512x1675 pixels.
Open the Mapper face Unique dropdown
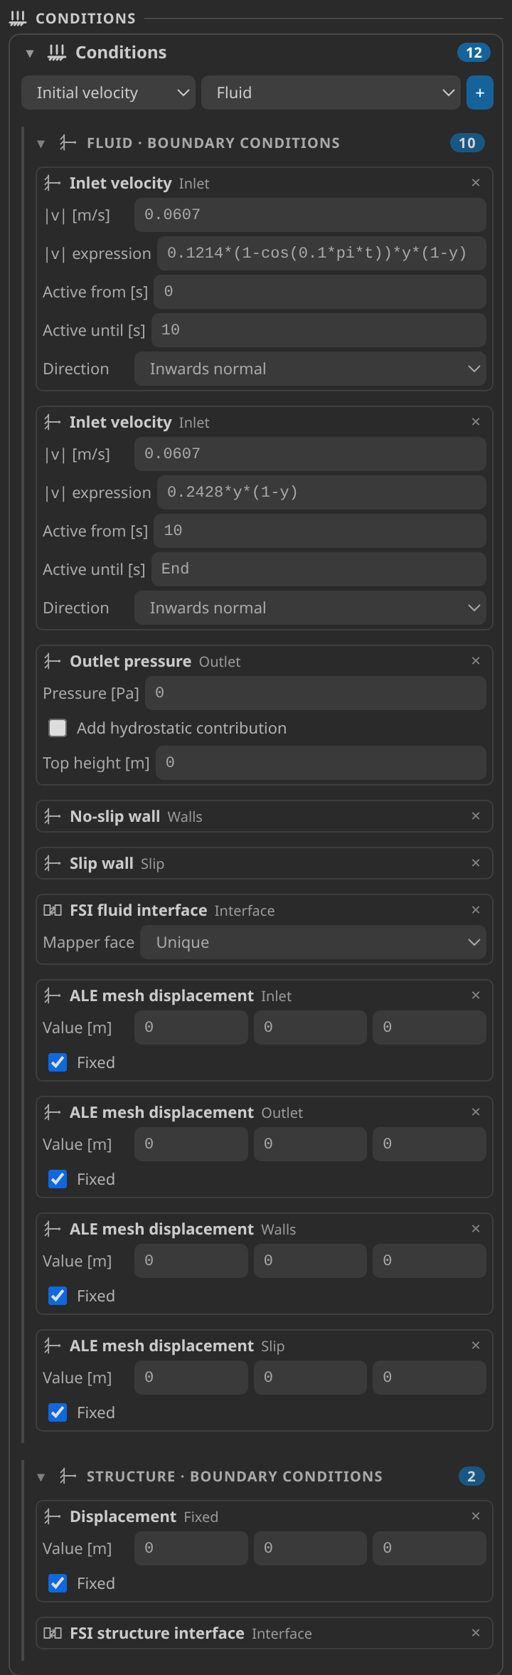pyautogui.click(x=313, y=943)
